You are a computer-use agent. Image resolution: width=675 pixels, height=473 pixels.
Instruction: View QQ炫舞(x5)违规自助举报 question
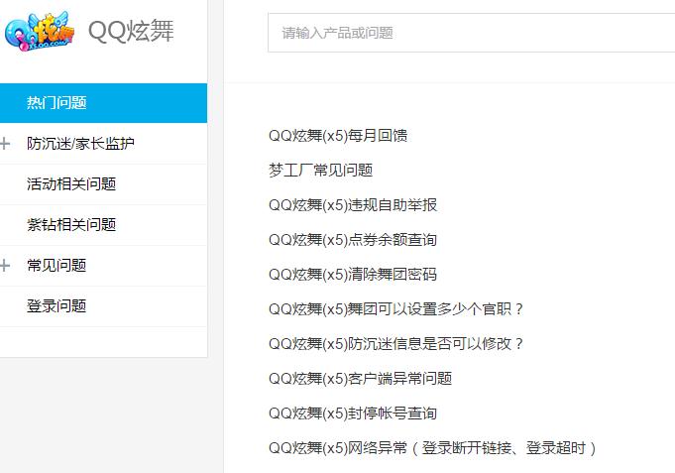point(353,205)
